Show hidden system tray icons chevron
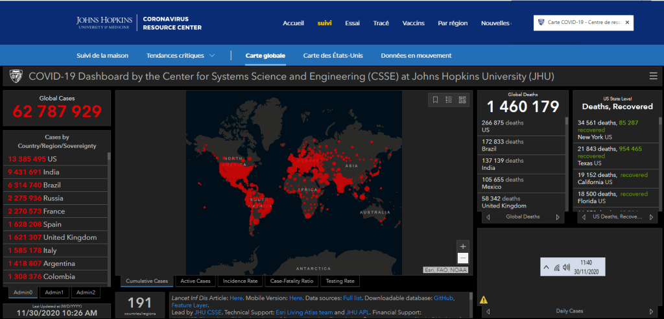The height and width of the screenshot is (319, 664). point(547,267)
